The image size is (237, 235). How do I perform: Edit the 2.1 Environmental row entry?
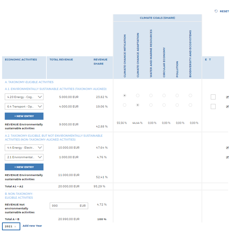pos(227,157)
